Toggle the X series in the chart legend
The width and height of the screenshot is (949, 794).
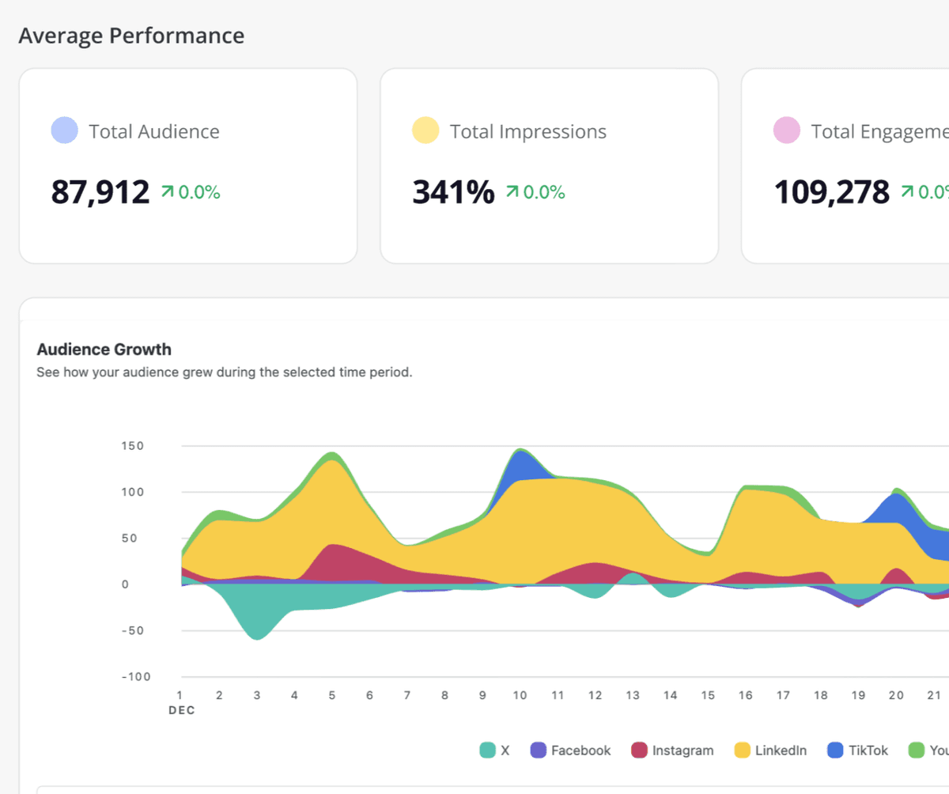(495, 751)
